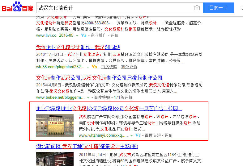Open 湖北新闻网 武汉工地文化墙 result title
The width and height of the screenshot is (243, 166).
click(x=87, y=146)
